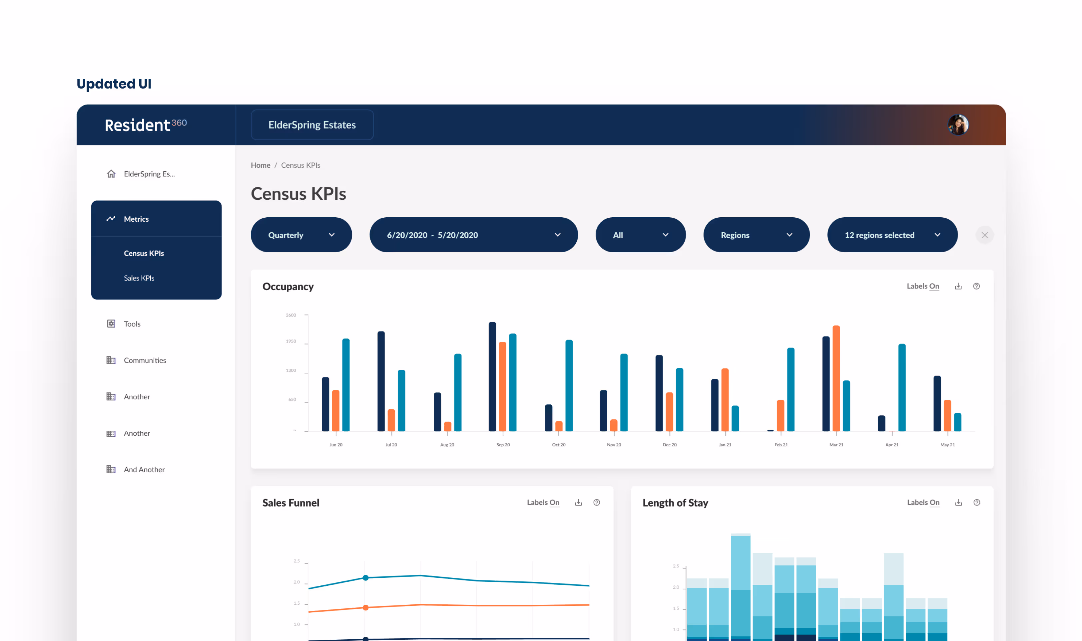Screen dimensions: 1082x641
Task: Click the Sales Funnel download icon
Action: [578, 502]
